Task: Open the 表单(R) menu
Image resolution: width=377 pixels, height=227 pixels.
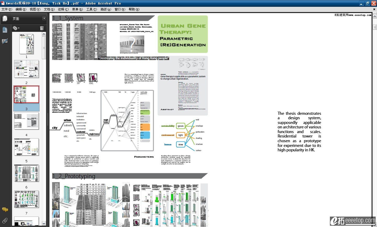Action: point(77,9)
